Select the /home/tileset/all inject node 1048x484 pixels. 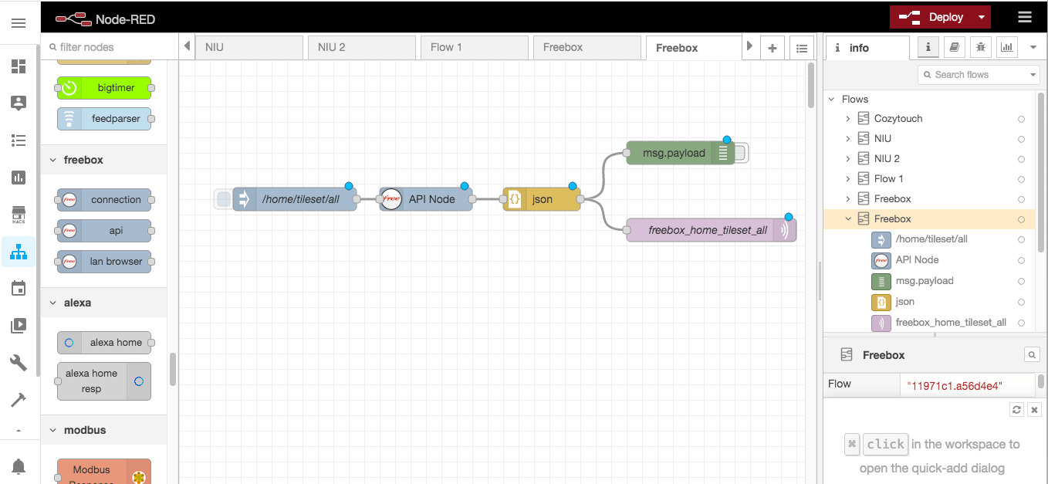(294, 199)
